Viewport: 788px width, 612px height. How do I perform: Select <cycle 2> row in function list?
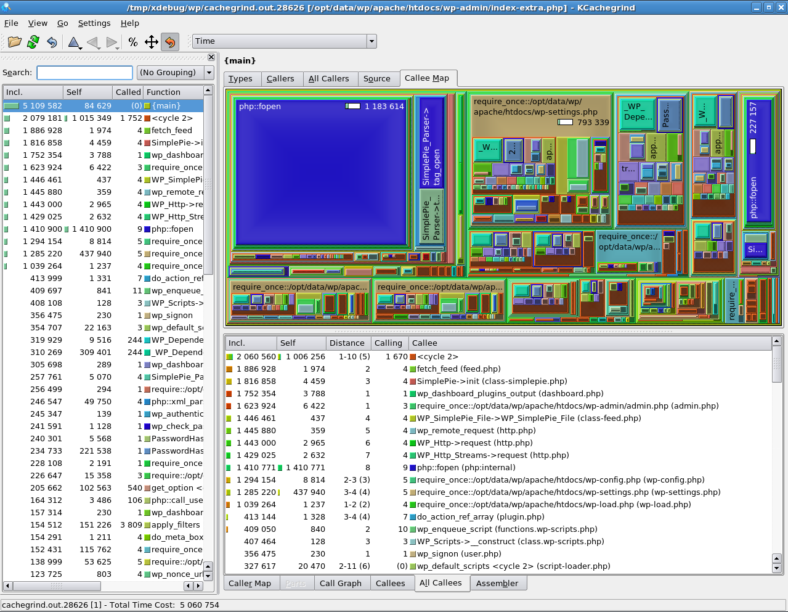click(x=103, y=118)
